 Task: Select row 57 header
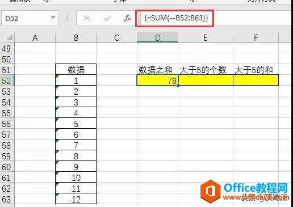tap(7, 134)
